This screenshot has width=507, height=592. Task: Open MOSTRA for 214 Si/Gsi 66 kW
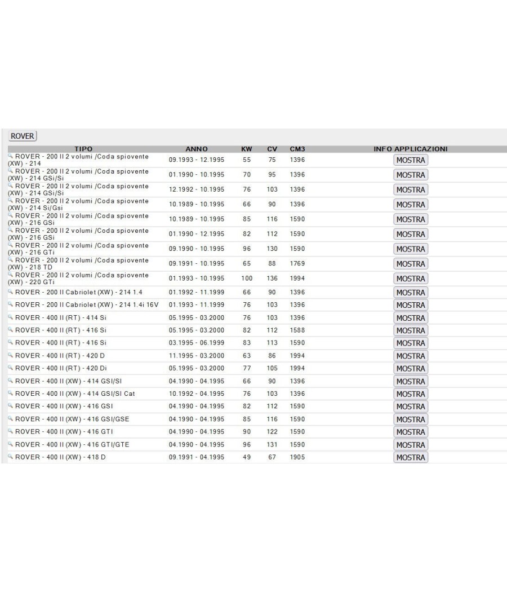coord(411,205)
